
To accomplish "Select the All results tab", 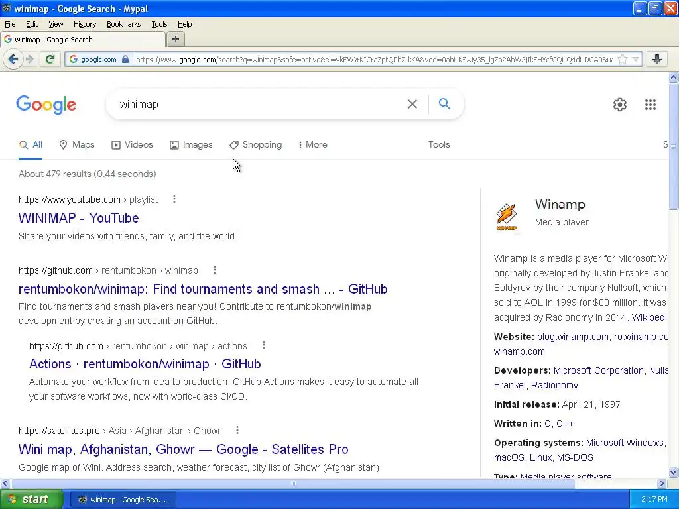I will (x=31, y=144).
